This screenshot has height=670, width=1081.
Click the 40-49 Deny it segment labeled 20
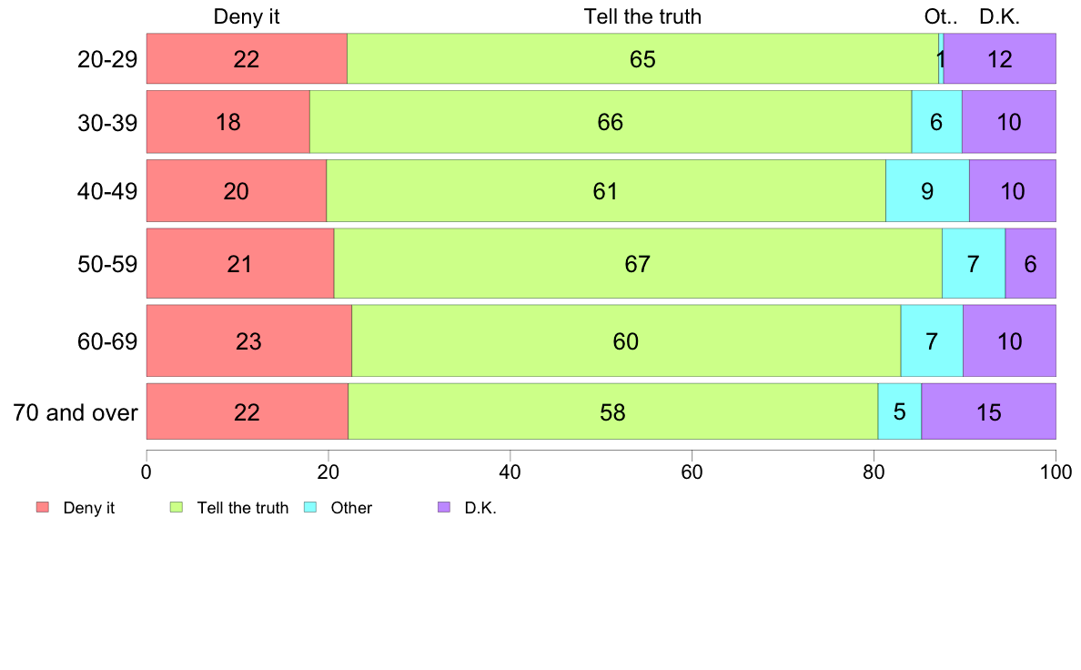click(237, 191)
